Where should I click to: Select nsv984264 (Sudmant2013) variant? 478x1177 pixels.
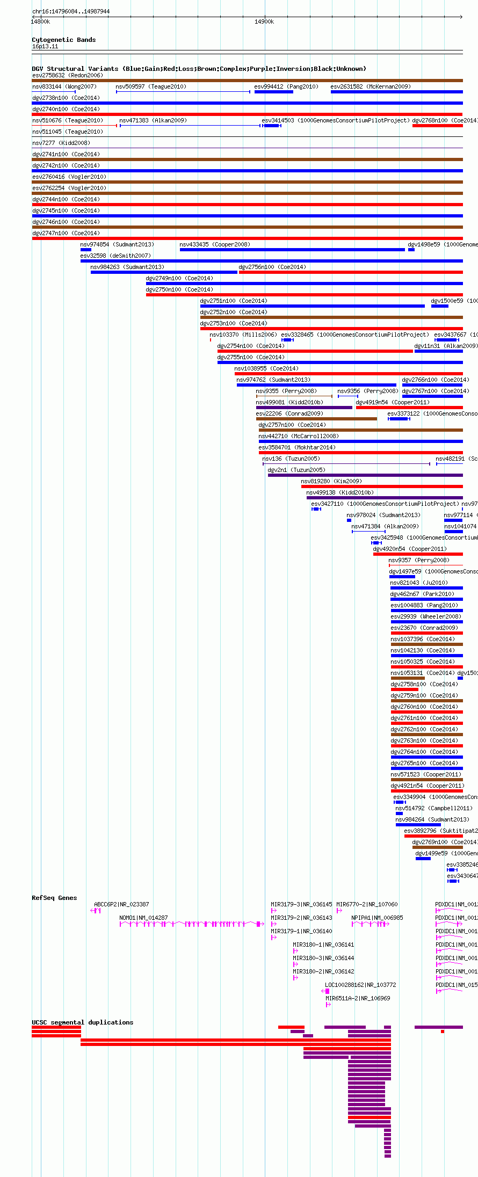pyautogui.click(x=418, y=825)
